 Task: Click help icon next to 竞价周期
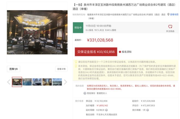click(x=148, y=110)
